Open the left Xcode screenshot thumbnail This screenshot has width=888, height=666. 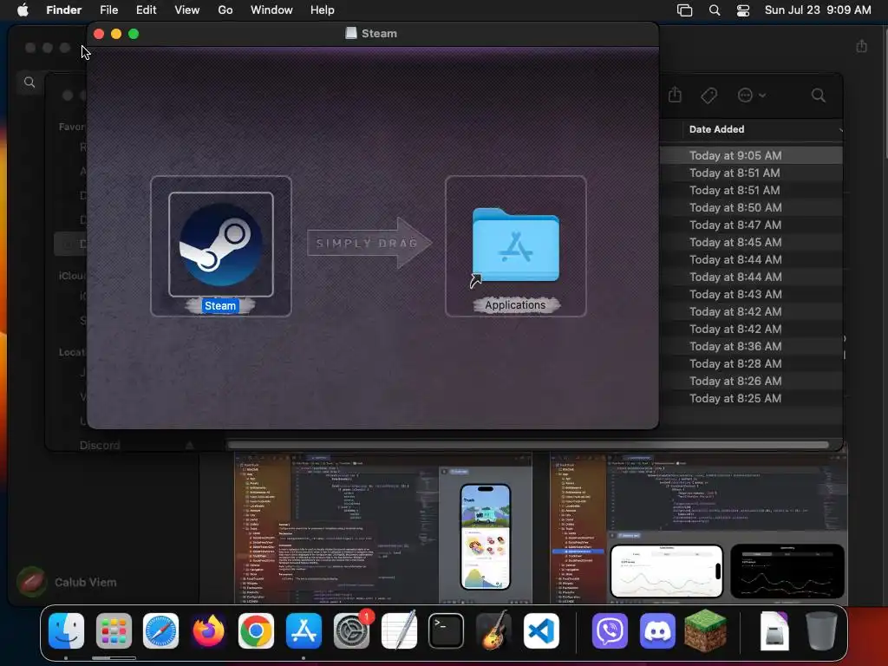tap(383, 528)
